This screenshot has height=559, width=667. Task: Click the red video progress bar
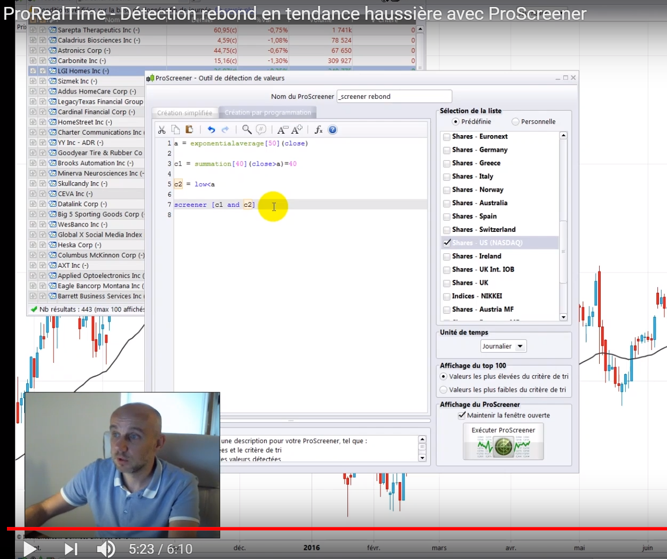coord(337,529)
